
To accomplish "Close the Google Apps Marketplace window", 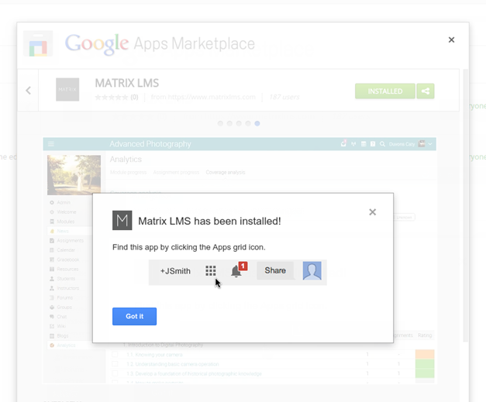I will click(451, 40).
